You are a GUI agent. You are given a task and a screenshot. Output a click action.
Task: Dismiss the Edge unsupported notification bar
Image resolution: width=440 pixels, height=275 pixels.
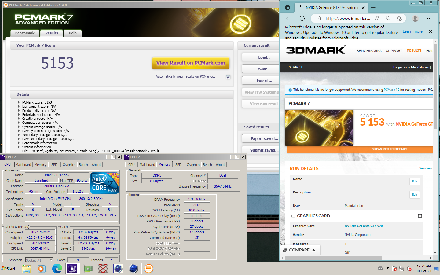tap(431, 31)
